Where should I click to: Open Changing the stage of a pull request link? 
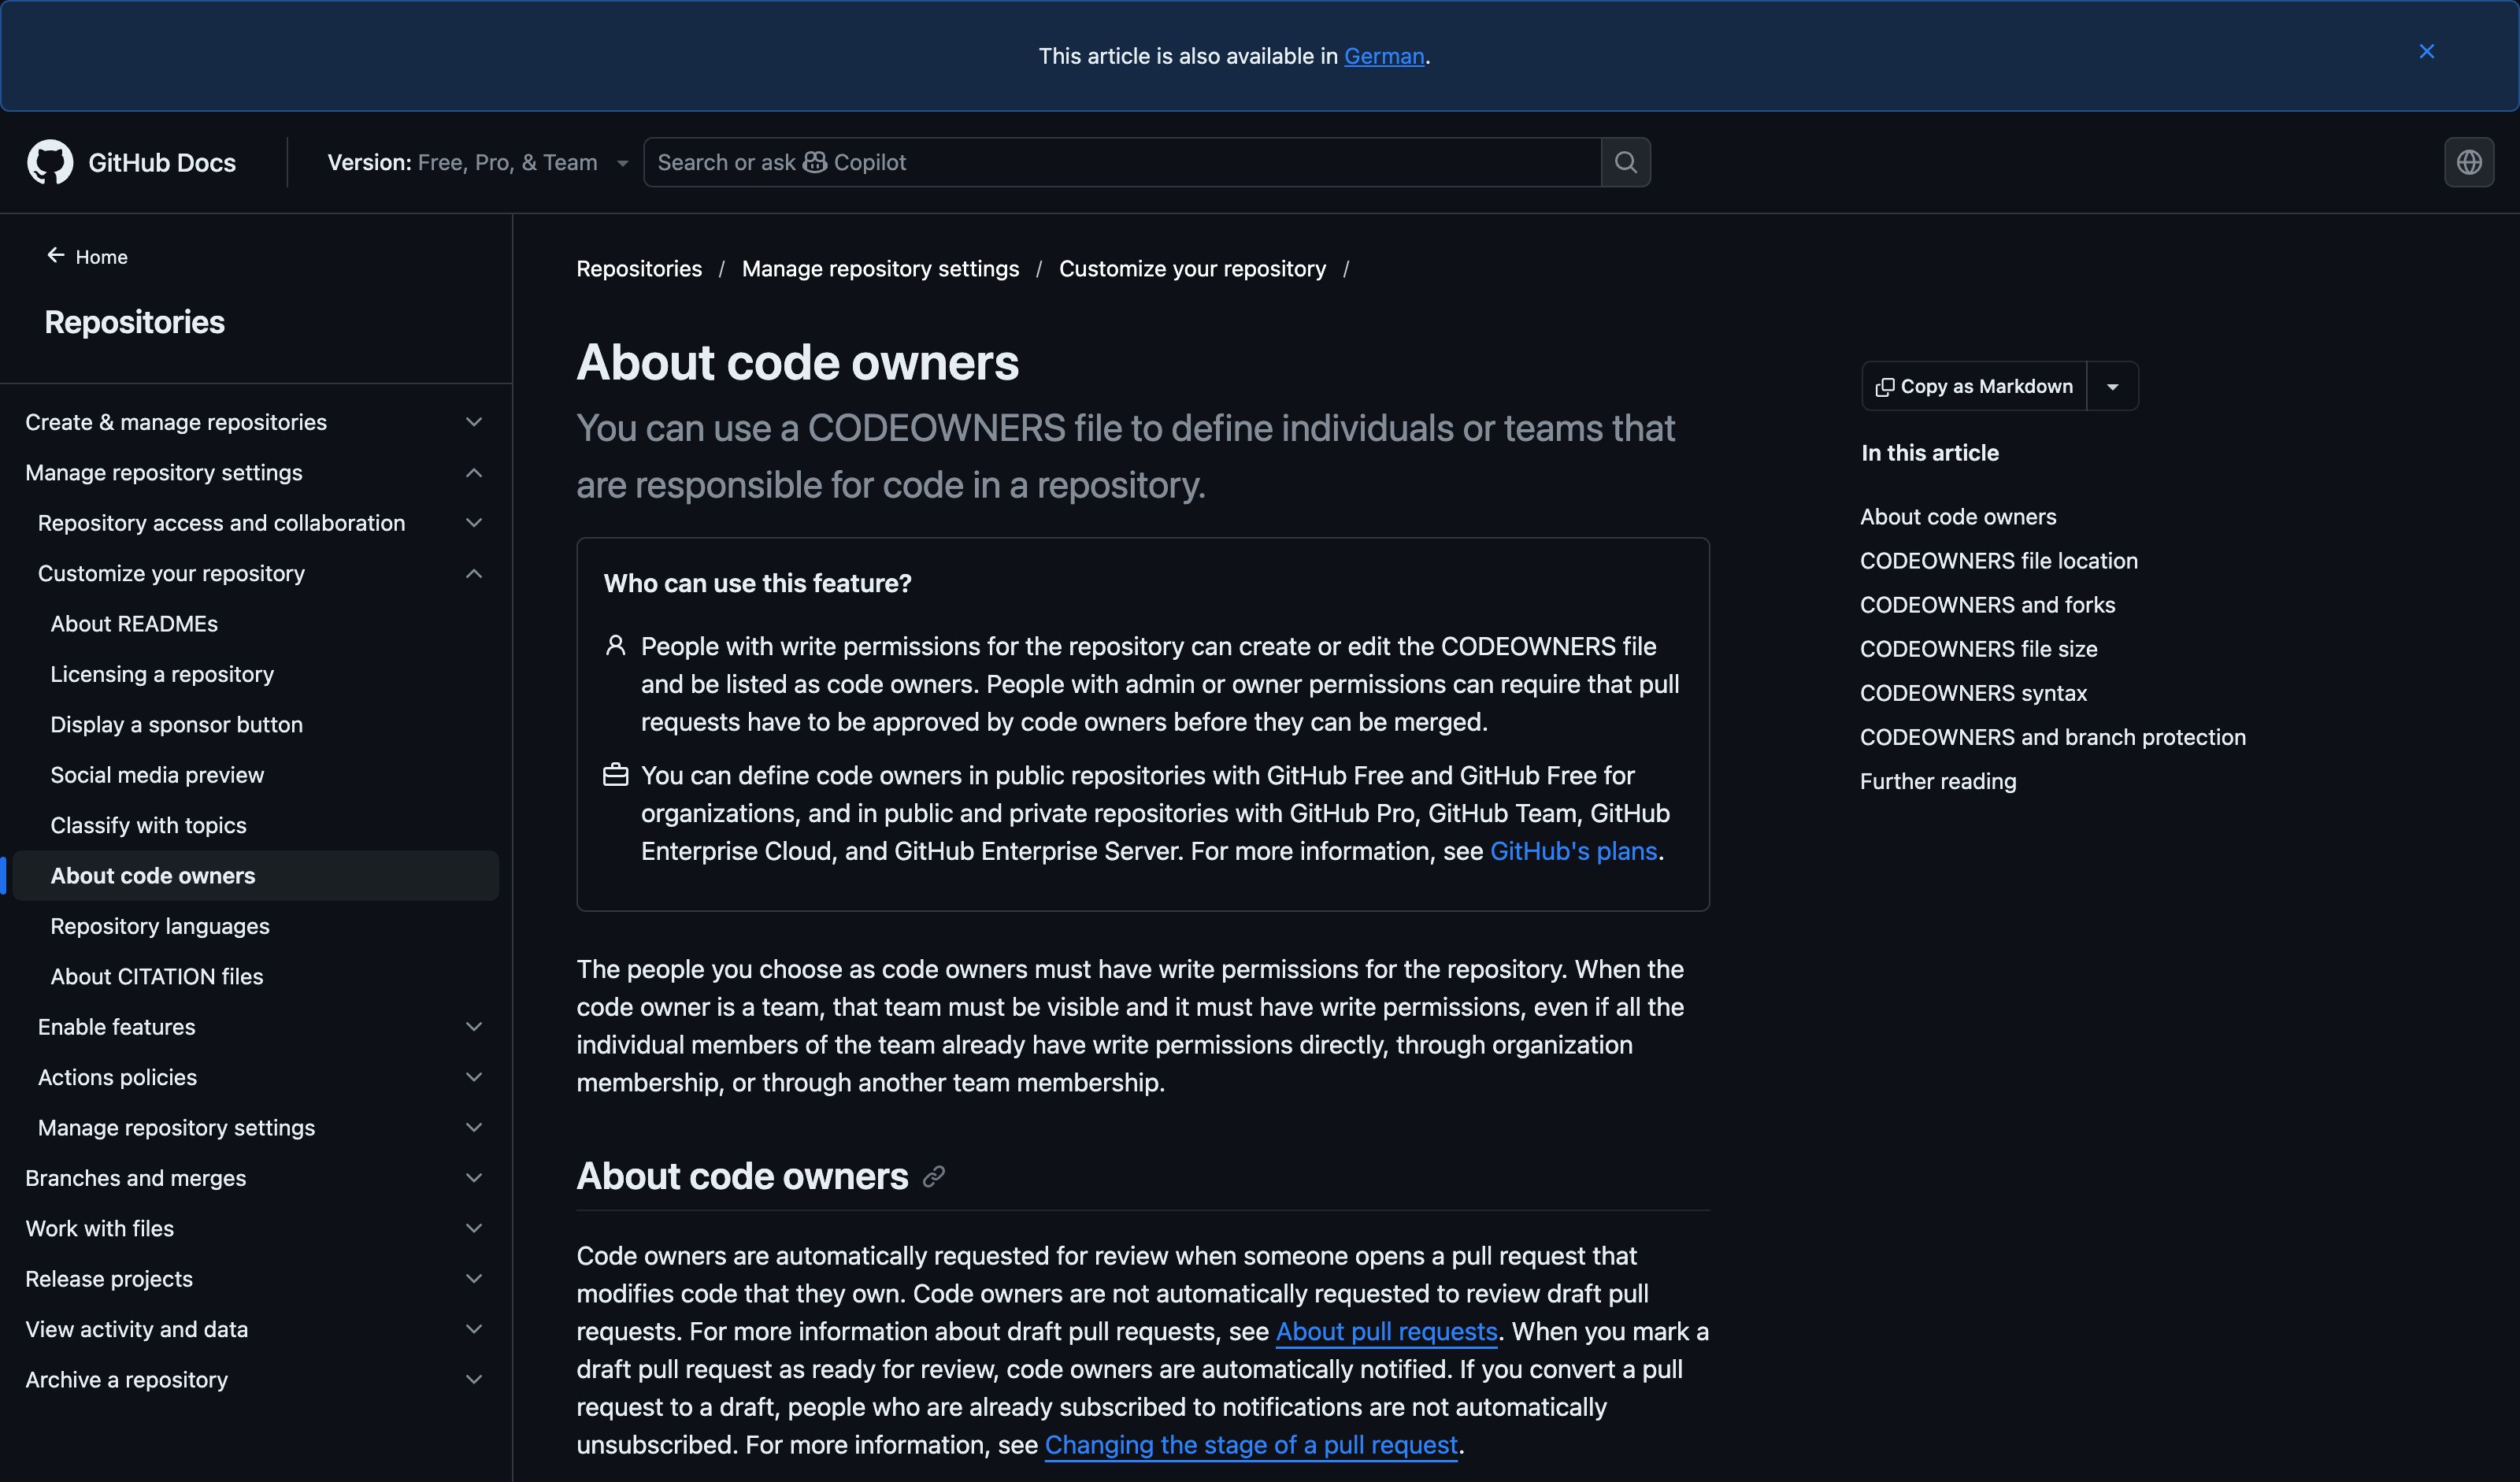point(1251,1445)
